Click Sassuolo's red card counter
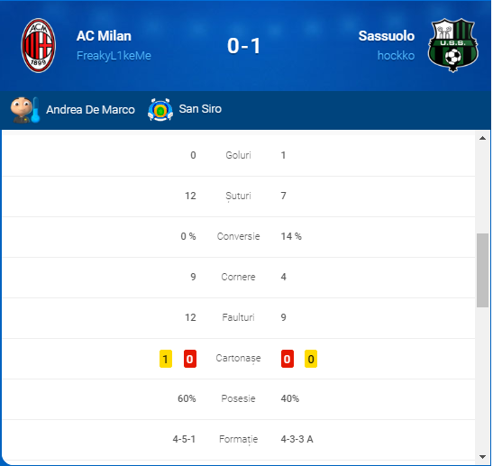Image resolution: width=493 pixels, height=466 pixels. (288, 359)
